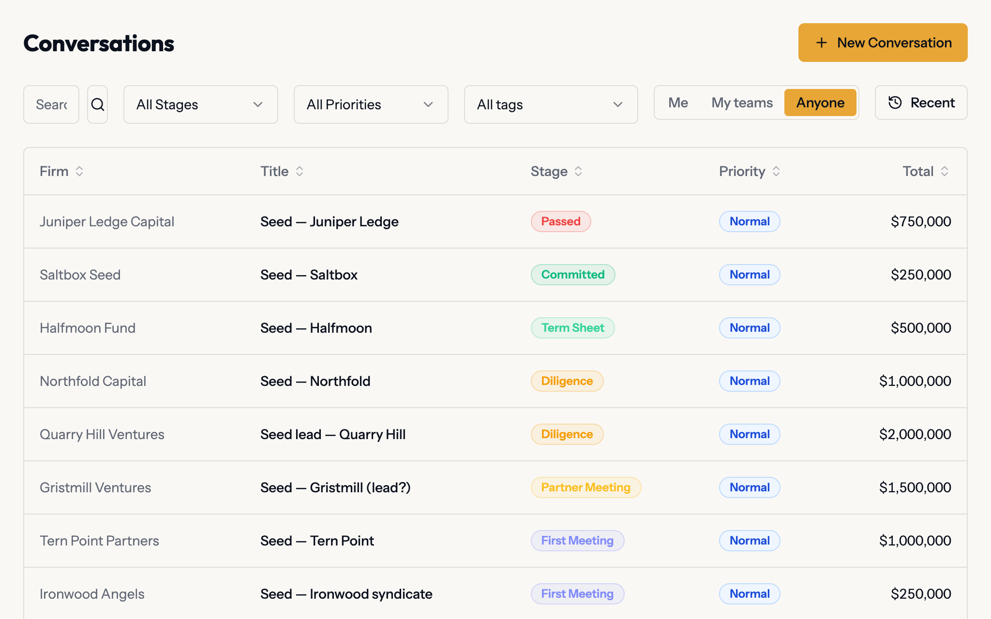Click Northfold Capital's Diligence badge
The image size is (991, 619).
[567, 381]
